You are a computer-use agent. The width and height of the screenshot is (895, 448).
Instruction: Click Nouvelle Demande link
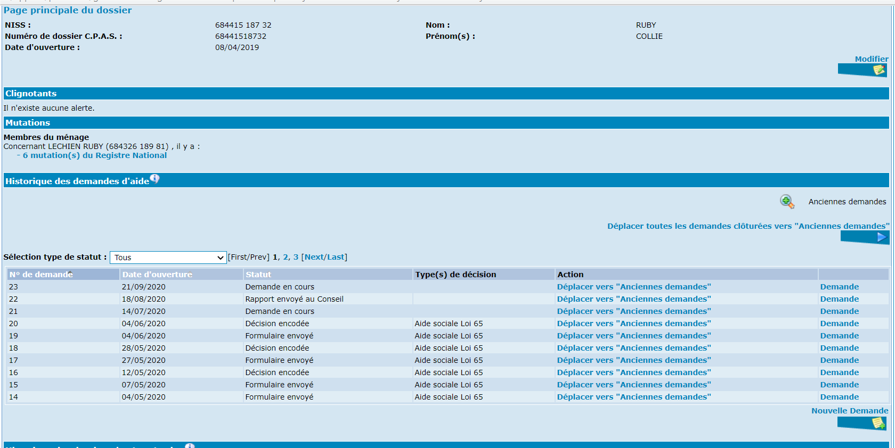pos(850,411)
